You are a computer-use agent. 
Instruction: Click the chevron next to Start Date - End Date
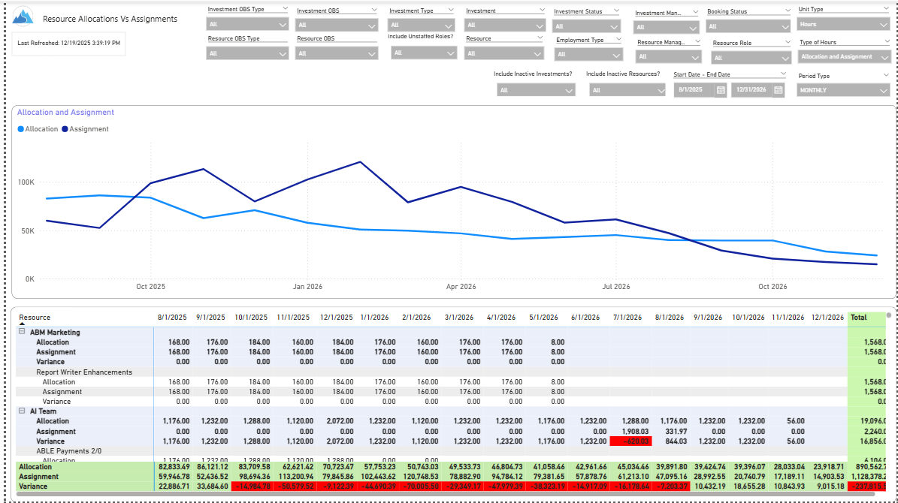pyautogui.click(x=788, y=74)
